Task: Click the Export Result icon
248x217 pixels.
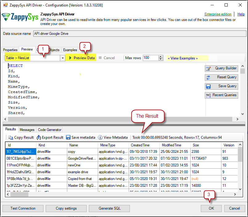Action: (x=39, y=137)
